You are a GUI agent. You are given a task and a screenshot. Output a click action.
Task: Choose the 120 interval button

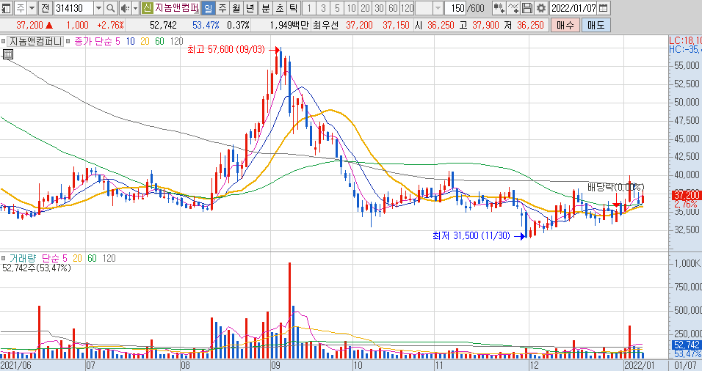click(x=407, y=7)
